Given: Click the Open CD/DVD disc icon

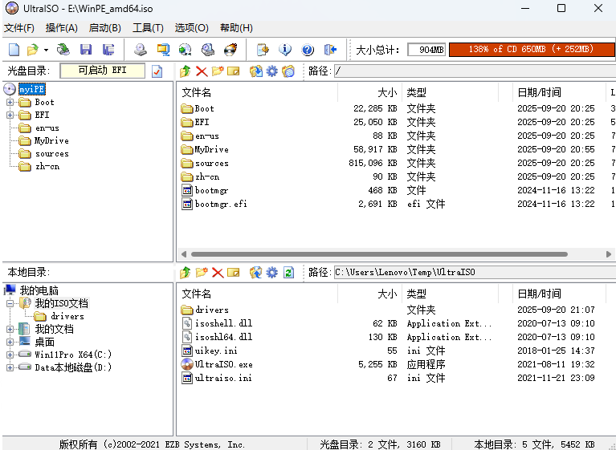Looking at the screenshot, I should click(x=63, y=50).
